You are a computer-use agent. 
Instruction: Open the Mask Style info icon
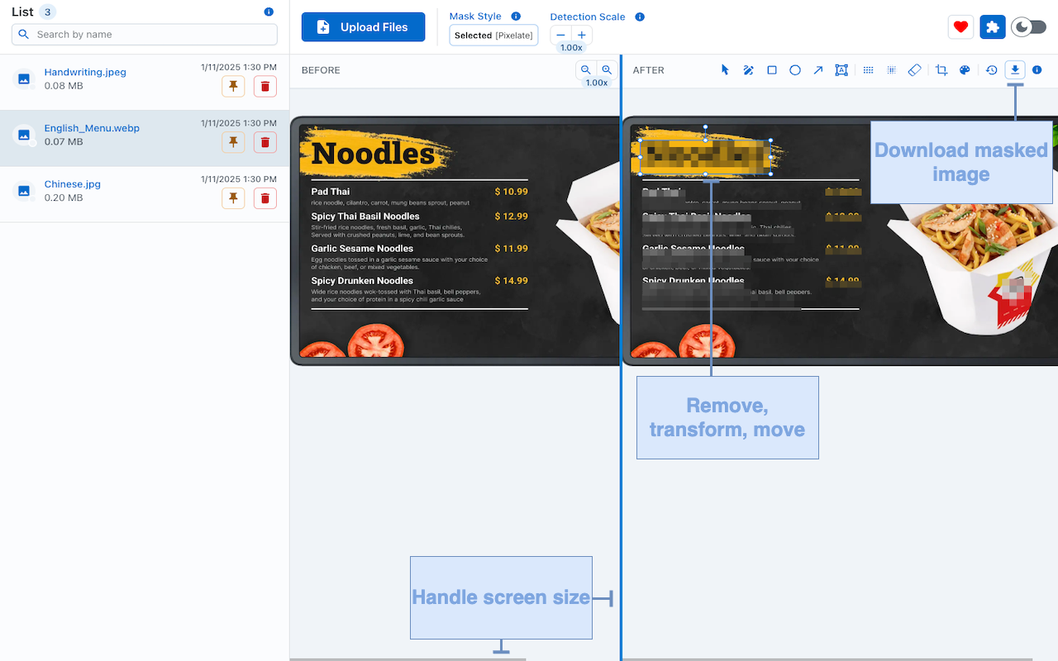pos(516,17)
